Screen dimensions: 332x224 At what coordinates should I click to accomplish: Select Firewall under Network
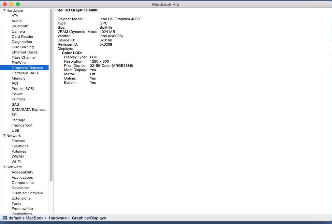pos(18,141)
